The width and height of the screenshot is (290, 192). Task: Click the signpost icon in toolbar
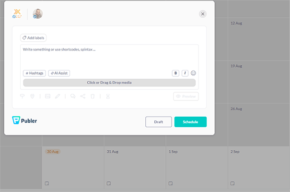(22, 96)
